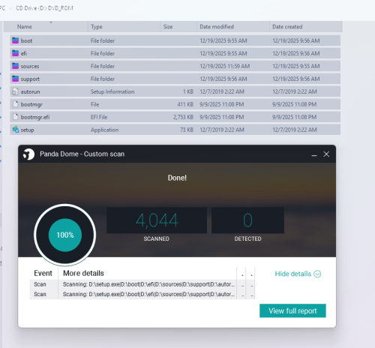Select the efi folder name
The image size is (375, 348).
pyautogui.click(x=24, y=53)
